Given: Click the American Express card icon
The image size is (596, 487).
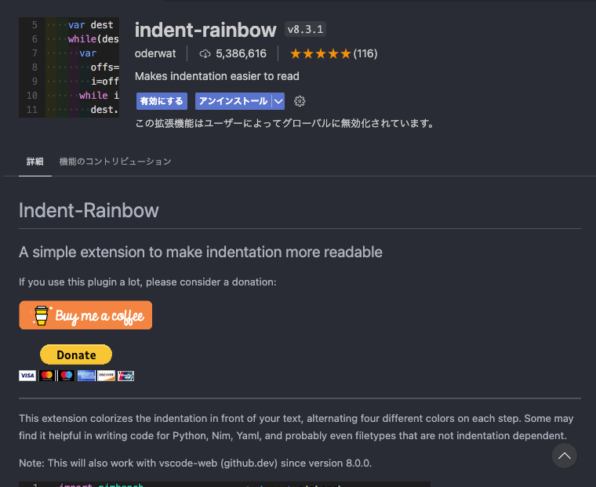Looking at the screenshot, I should point(86,376).
